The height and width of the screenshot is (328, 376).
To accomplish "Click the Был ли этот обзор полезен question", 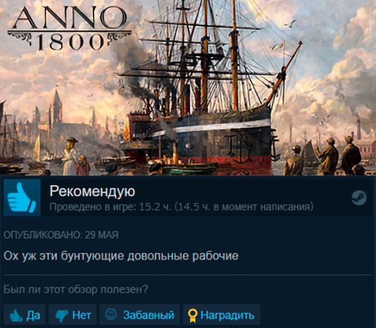I will point(76,289).
